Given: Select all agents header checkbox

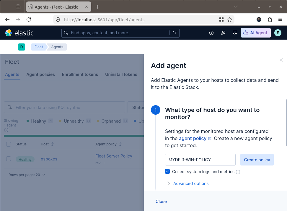Looking at the screenshot, I should pyautogui.click(x=9, y=144).
